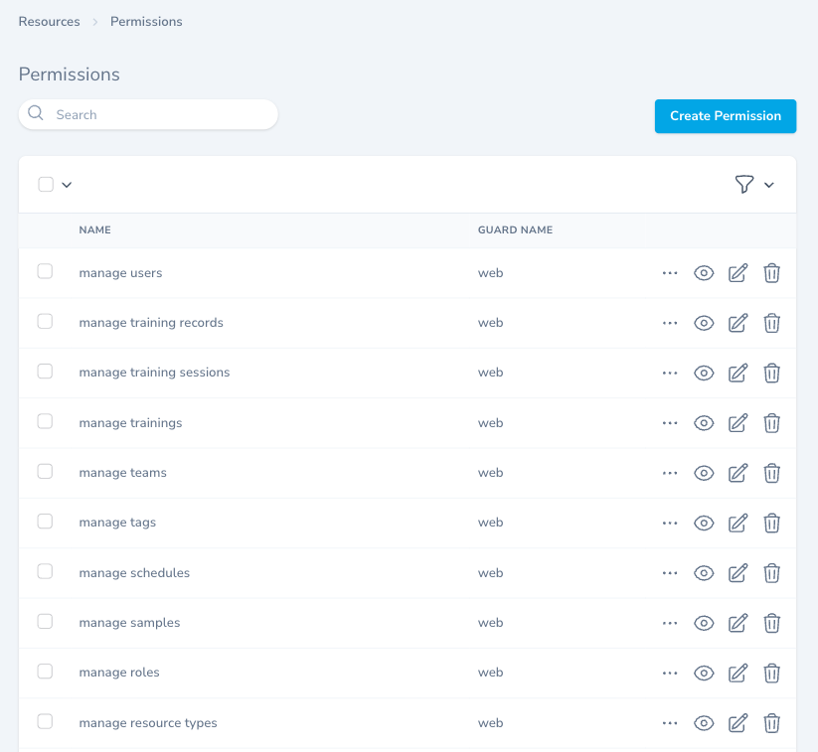The height and width of the screenshot is (752, 818).
Task: View details of manage training records
Action: [704, 323]
